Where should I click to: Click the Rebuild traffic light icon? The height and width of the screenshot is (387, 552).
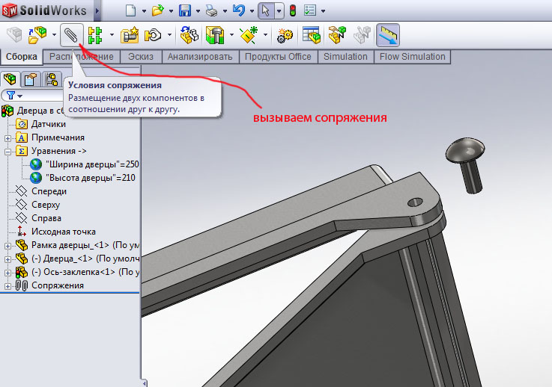[x=293, y=11]
